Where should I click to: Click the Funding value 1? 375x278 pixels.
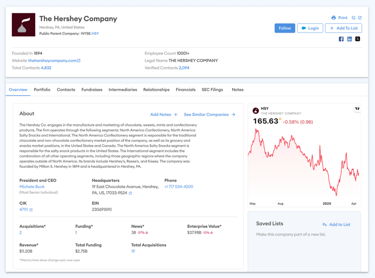76,233
